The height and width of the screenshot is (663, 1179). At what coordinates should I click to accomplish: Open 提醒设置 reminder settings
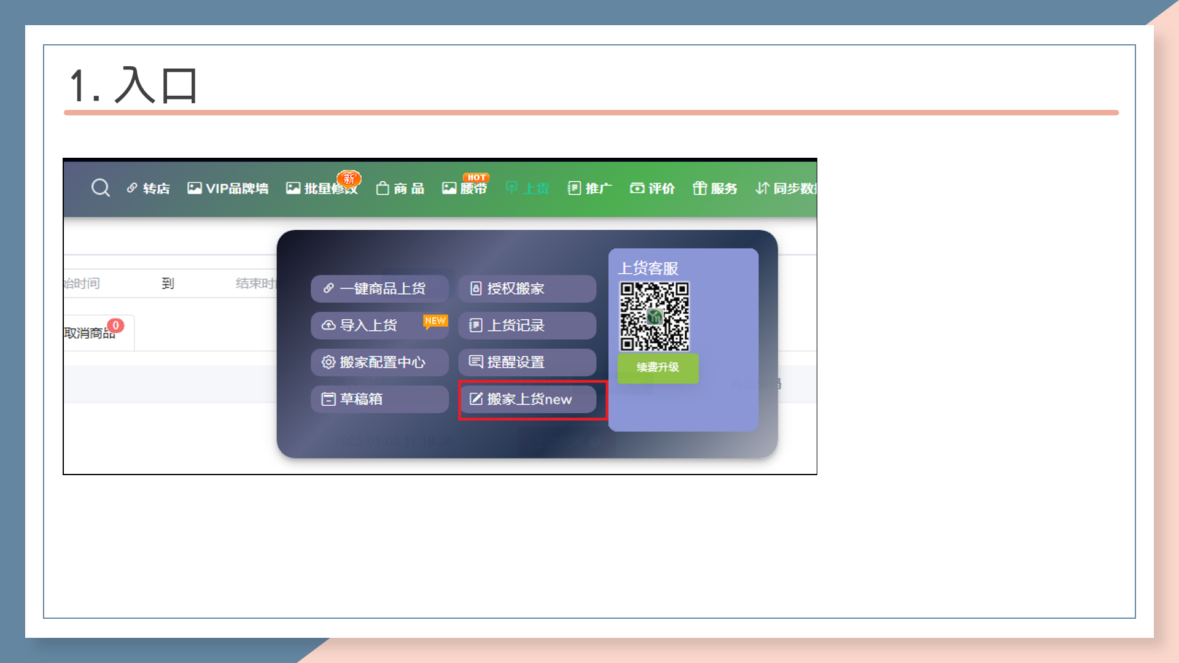(x=527, y=362)
